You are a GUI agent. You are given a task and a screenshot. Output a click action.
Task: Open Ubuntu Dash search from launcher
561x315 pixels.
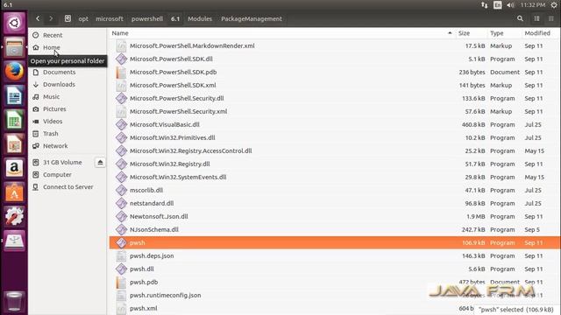(14, 24)
